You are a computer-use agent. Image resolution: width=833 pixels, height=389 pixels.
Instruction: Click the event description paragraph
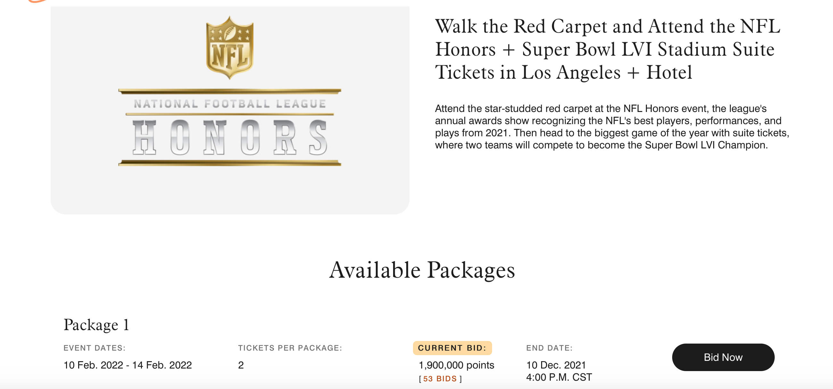point(612,127)
